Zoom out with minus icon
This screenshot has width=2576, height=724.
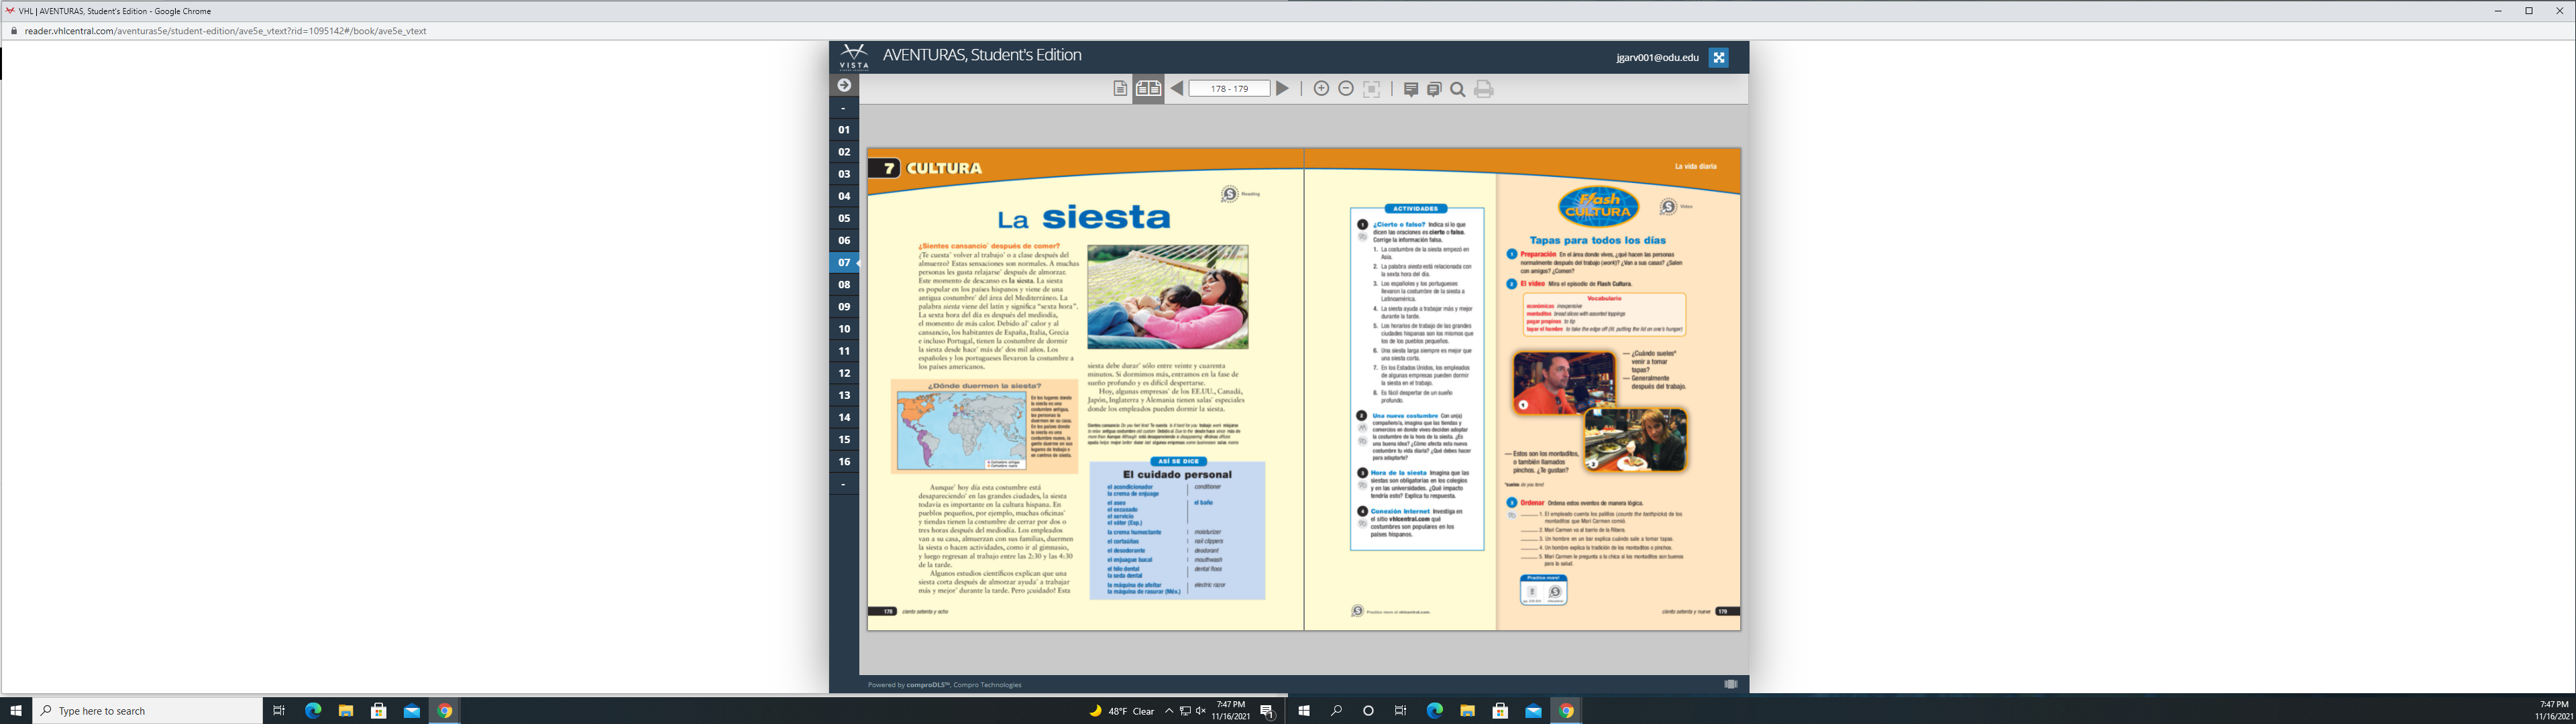[1346, 89]
